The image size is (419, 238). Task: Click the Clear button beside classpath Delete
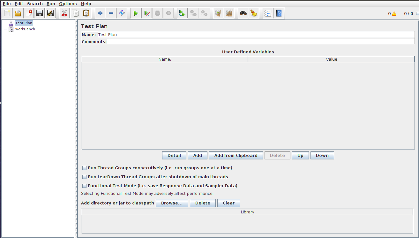(228, 203)
